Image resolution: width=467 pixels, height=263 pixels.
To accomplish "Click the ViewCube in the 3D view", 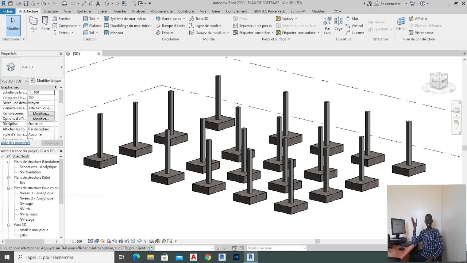I will coord(439,81).
